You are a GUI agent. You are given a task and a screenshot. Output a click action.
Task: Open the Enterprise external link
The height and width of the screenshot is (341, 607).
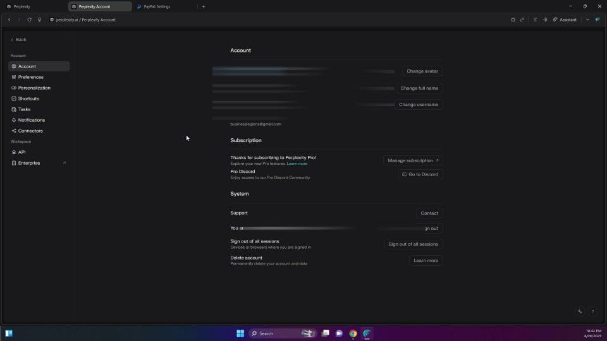29,163
